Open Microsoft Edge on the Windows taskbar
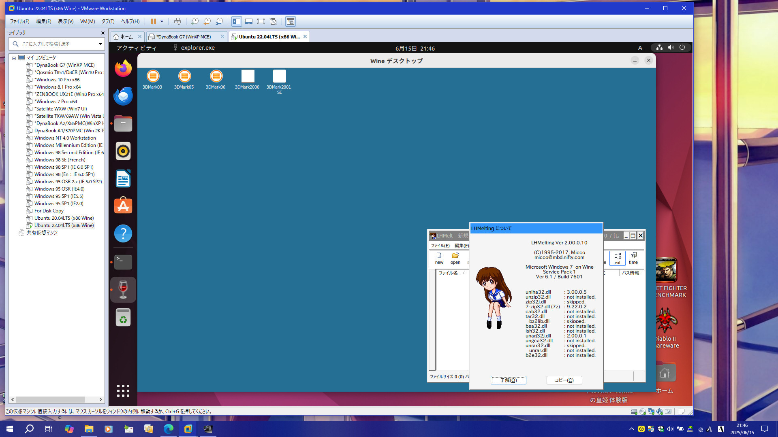 [x=168, y=429]
